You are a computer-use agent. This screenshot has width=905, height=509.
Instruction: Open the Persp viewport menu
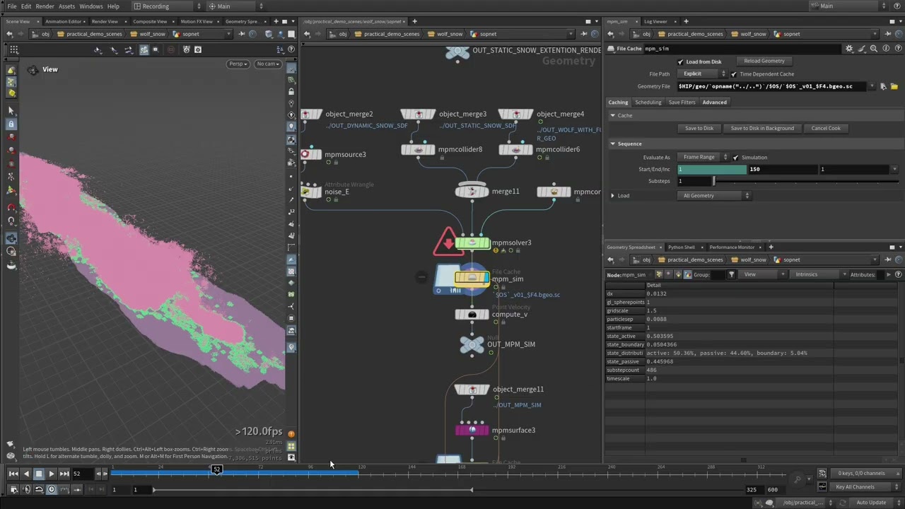[x=238, y=64]
